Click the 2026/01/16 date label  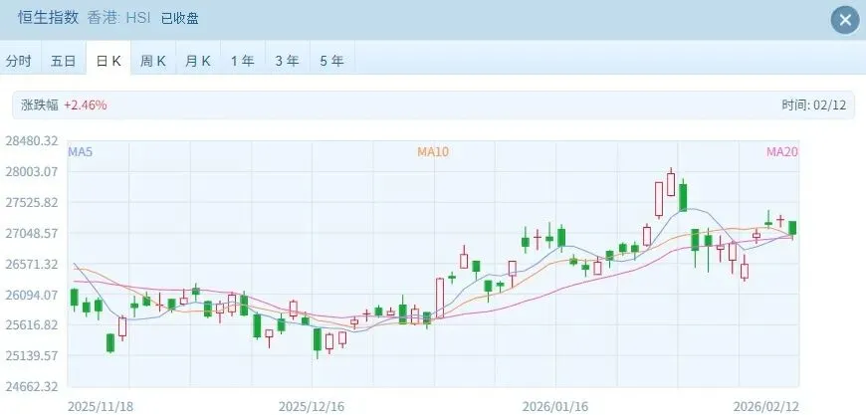coord(555,407)
